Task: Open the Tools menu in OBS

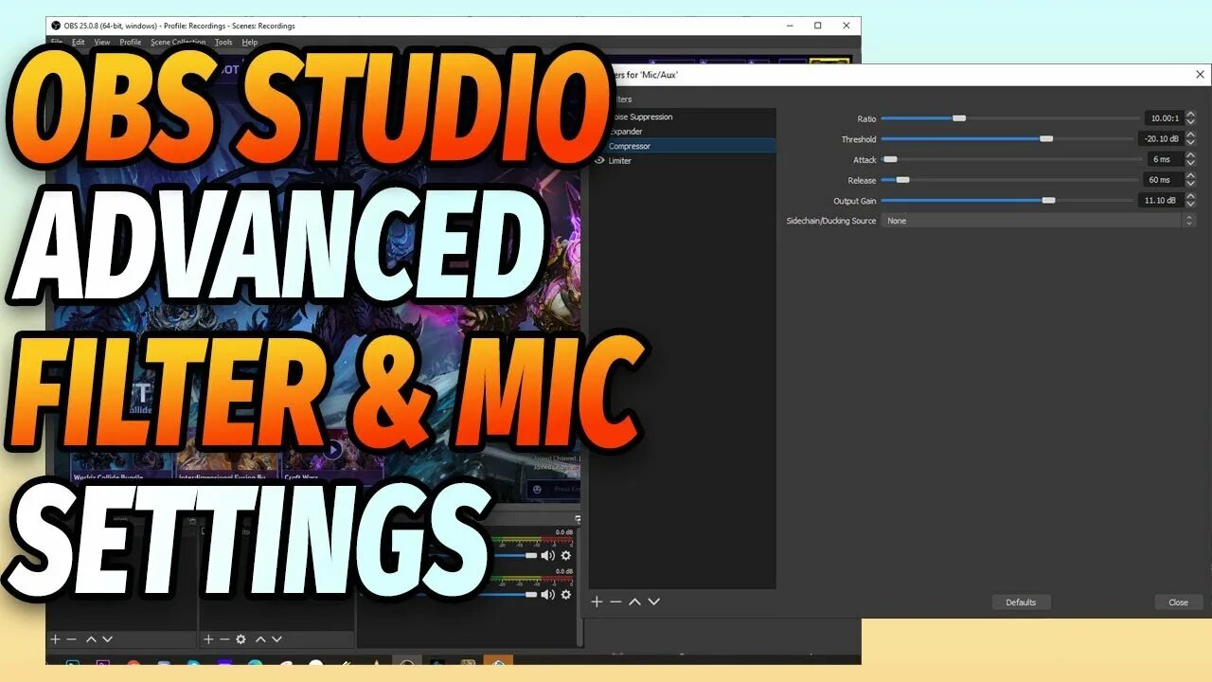Action: (x=223, y=43)
